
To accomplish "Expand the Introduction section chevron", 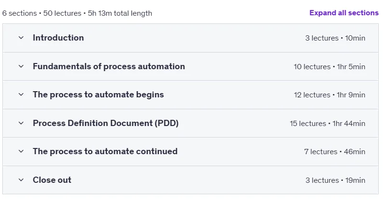I will tap(21, 38).
